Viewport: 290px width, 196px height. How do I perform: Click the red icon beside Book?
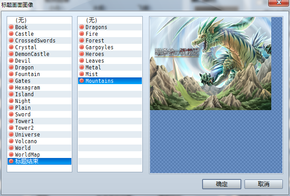point(11,27)
